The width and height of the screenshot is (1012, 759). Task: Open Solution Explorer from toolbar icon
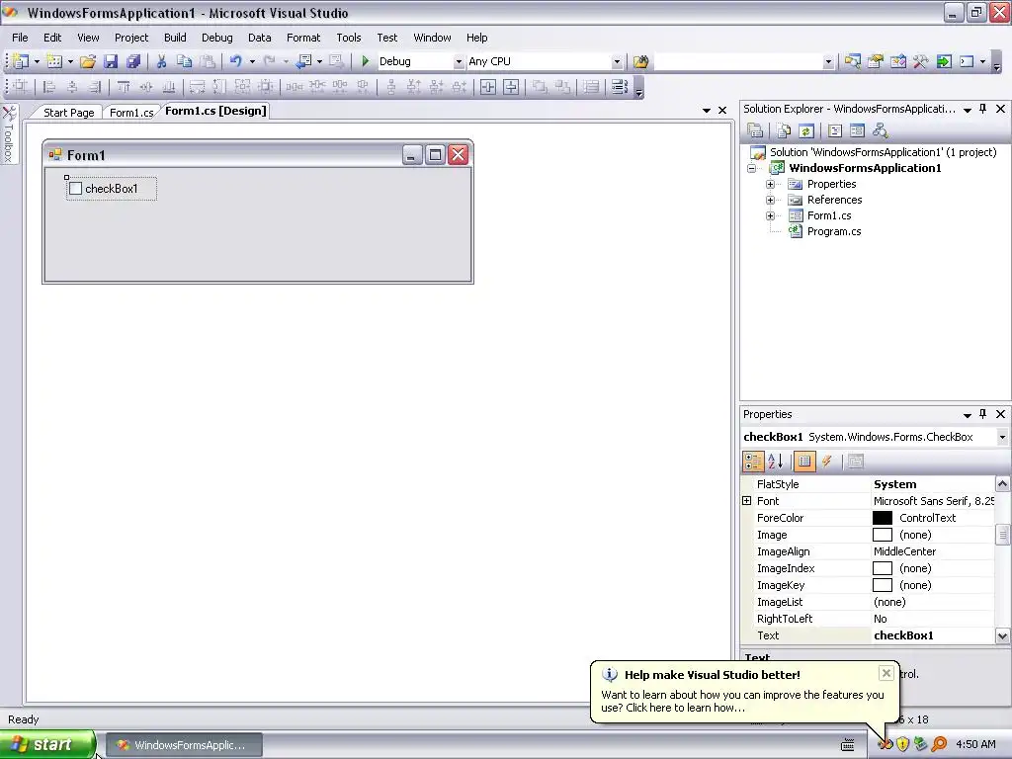853,61
